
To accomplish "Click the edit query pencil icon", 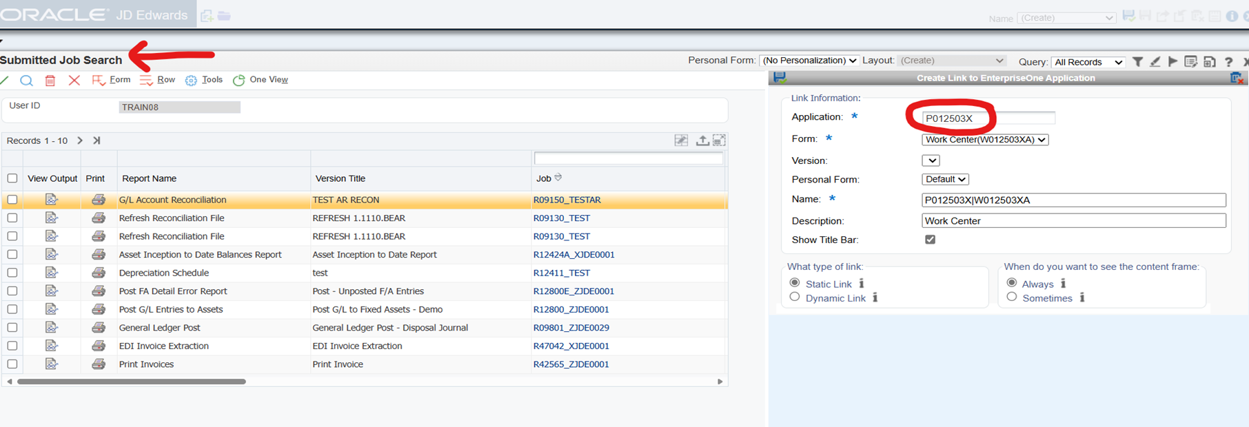I will pos(1155,62).
